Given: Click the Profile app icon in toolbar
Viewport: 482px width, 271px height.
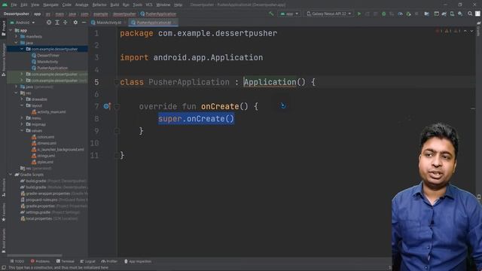Looking at the screenshot, I should (x=400, y=14).
